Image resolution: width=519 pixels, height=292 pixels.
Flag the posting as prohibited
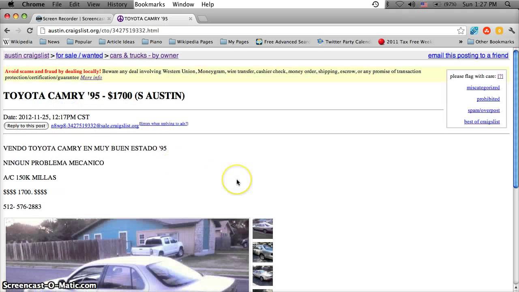[x=488, y=99]
